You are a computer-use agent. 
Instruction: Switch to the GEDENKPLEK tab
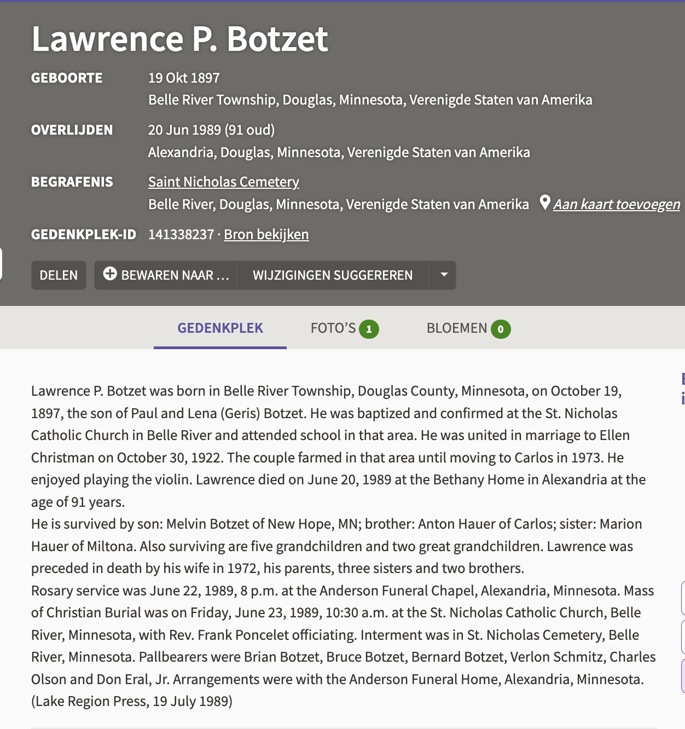(220, 328)
